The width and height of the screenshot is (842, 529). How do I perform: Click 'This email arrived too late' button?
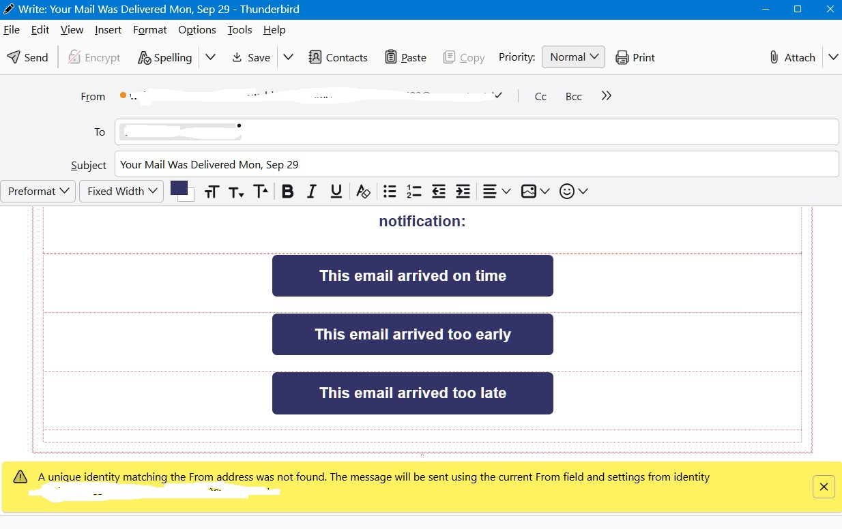413,393
